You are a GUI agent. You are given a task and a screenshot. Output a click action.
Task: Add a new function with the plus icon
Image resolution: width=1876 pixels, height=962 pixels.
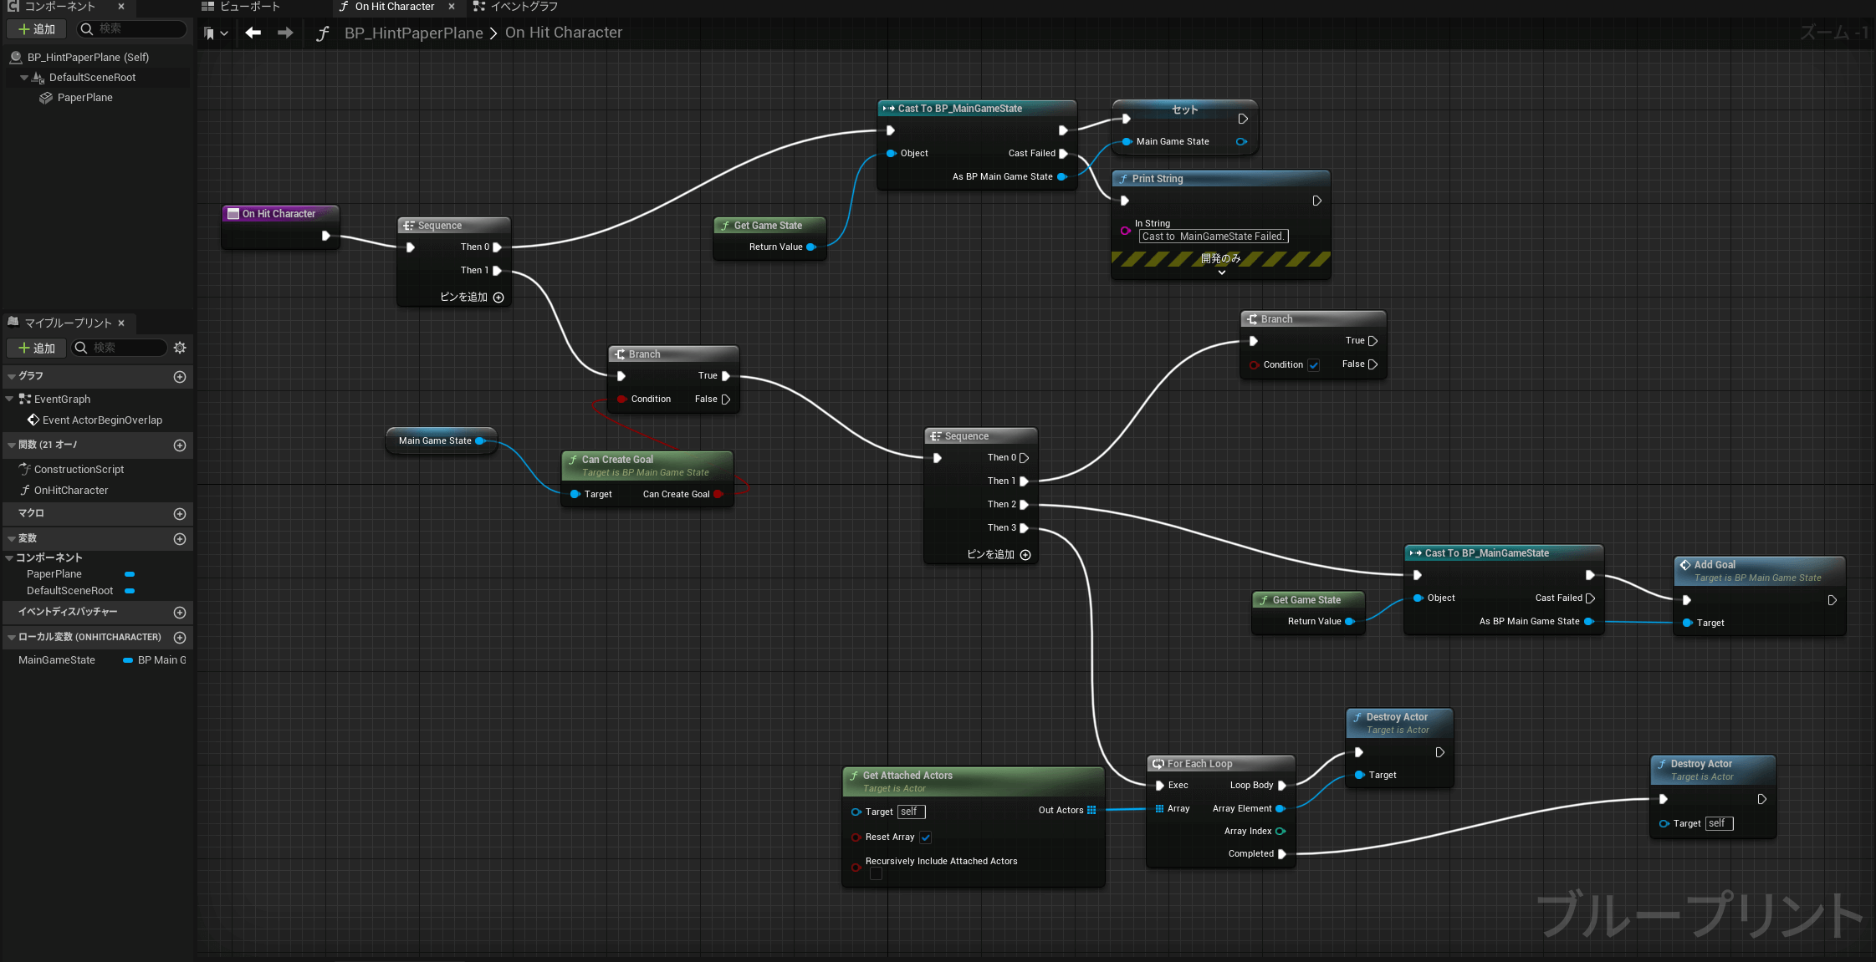(180, 445)
